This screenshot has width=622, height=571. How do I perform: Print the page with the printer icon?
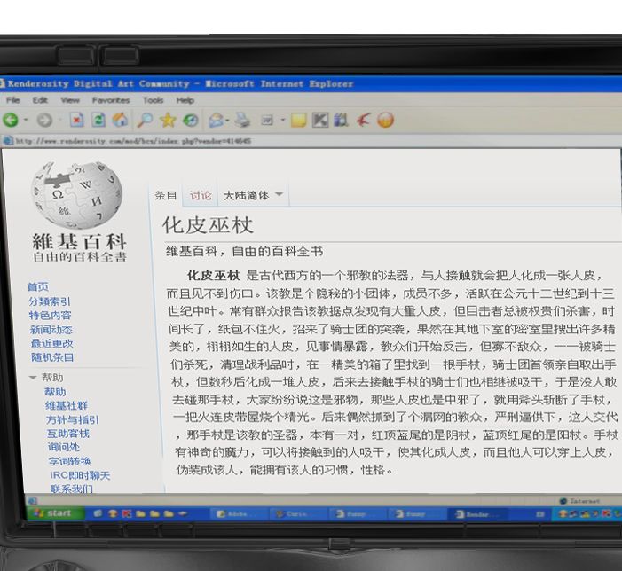click(x=242, y=120)
